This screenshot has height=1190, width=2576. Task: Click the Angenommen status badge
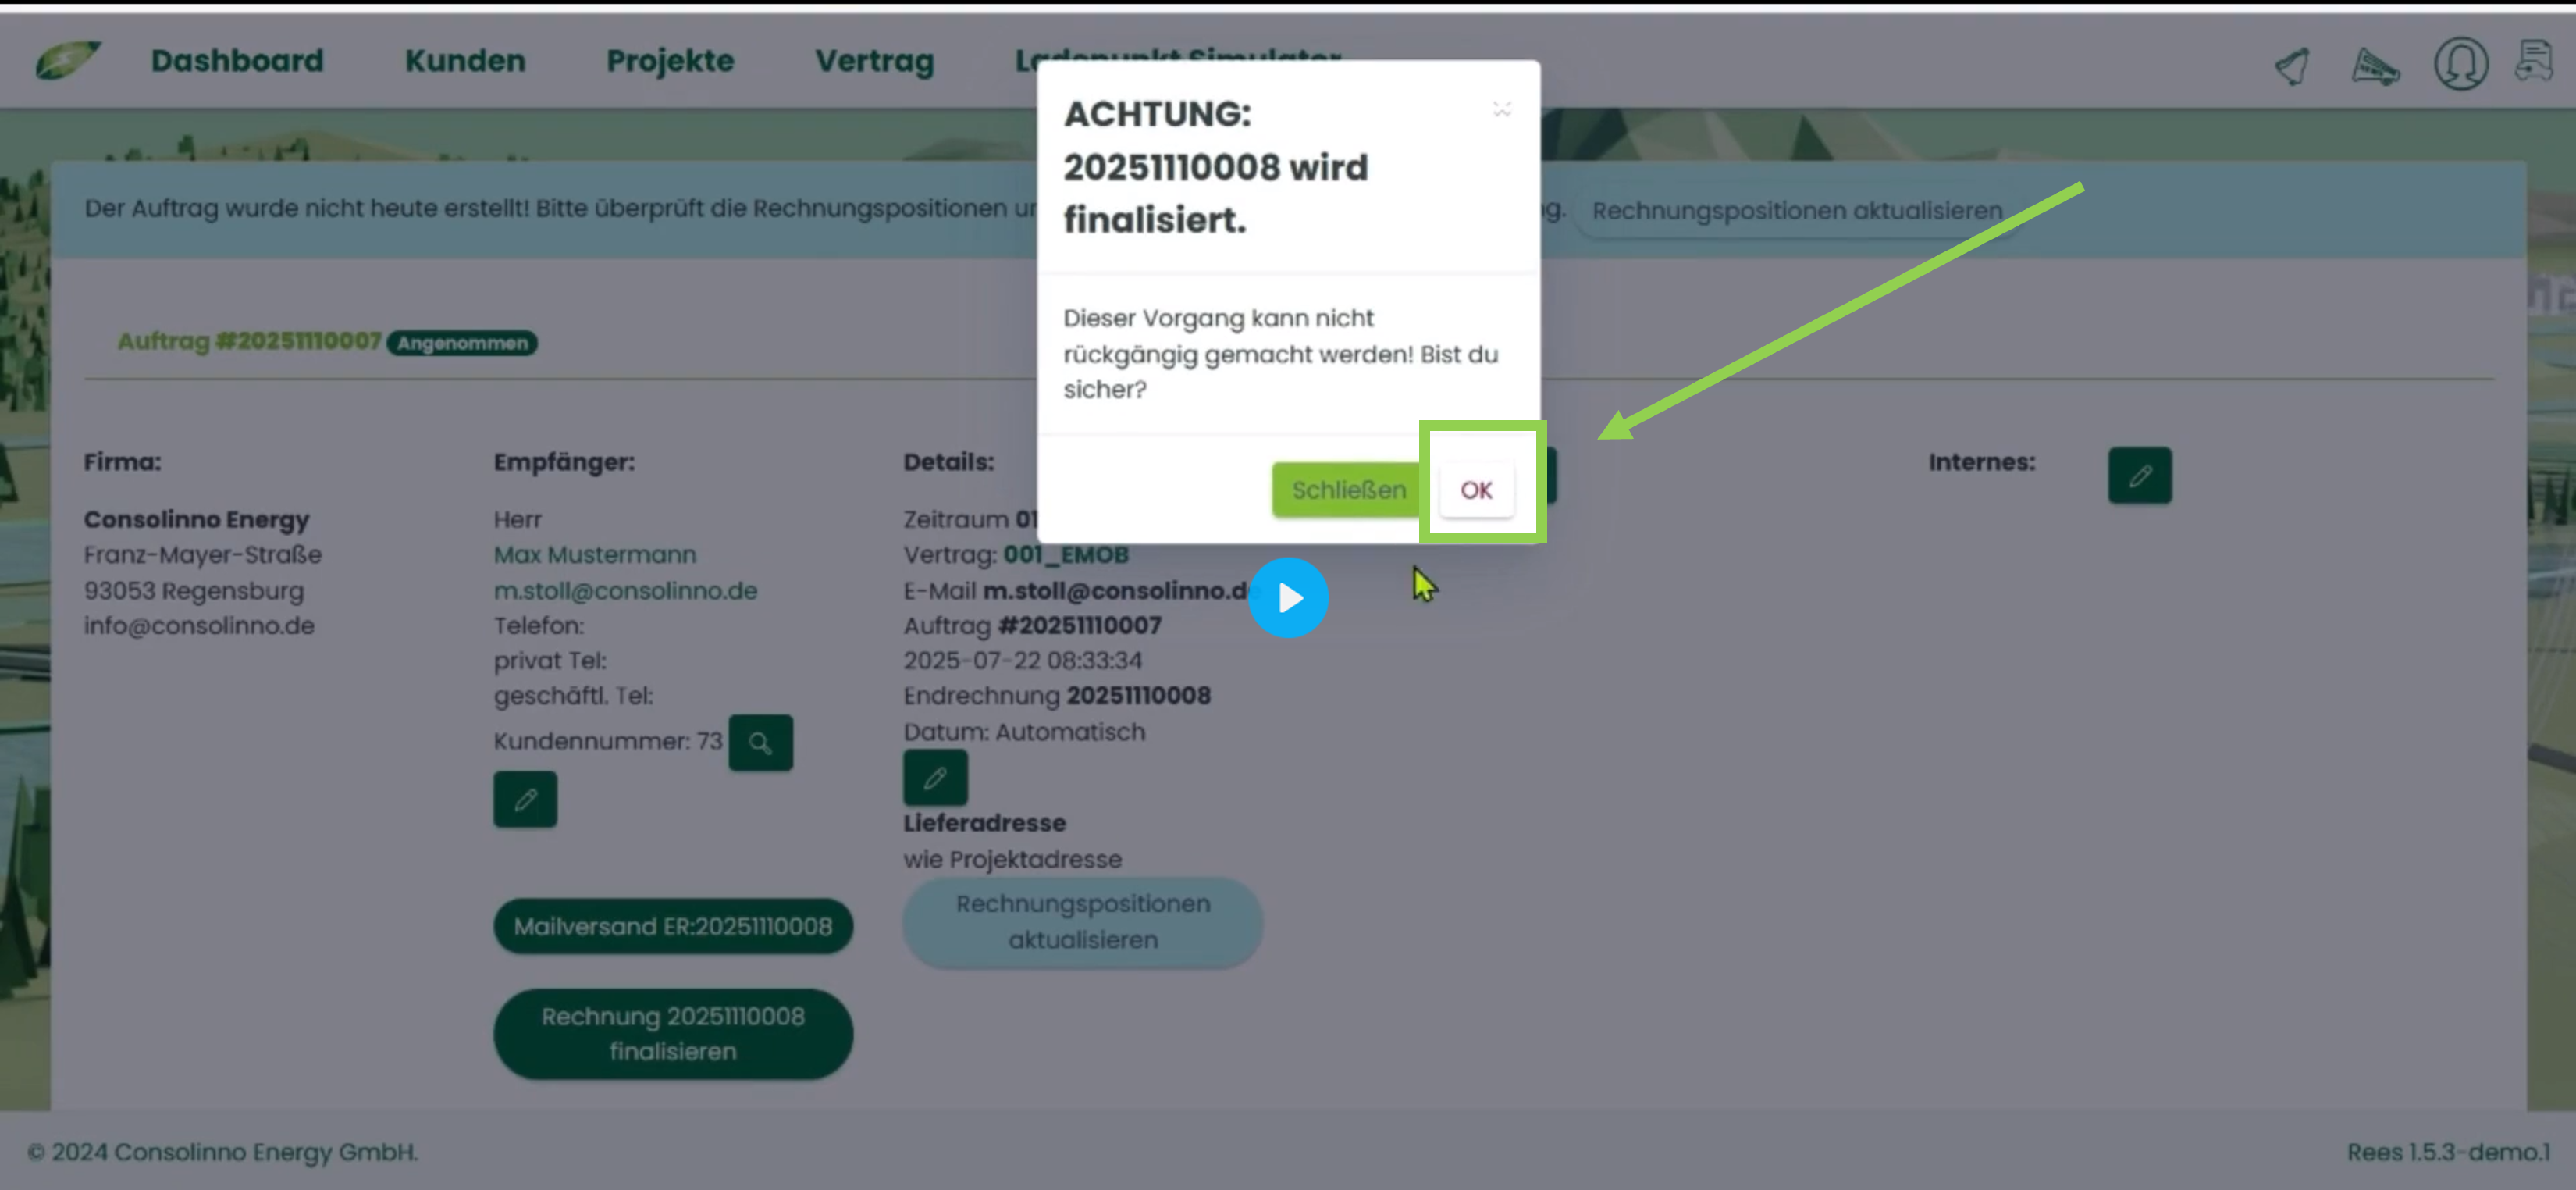click(x=462, y=343)
